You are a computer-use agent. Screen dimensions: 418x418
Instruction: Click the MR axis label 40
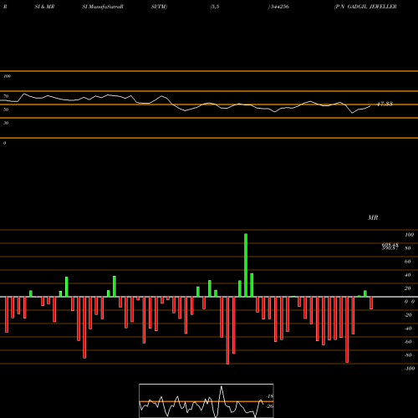407,275
